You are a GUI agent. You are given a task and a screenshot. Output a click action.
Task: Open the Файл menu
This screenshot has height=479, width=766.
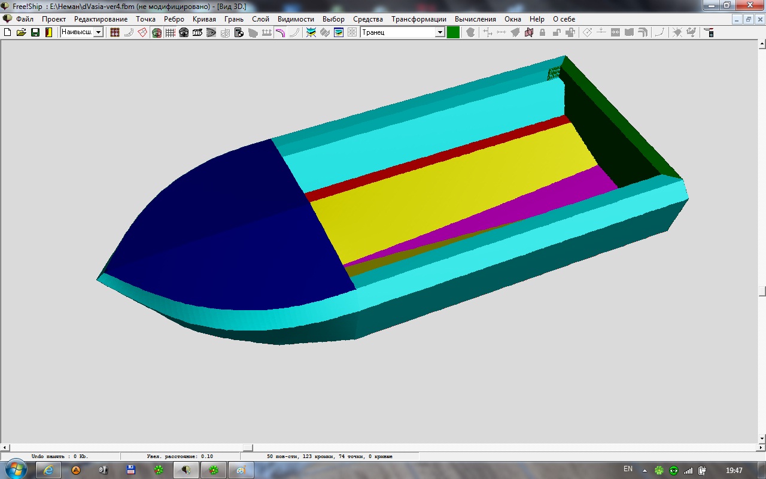25,19
